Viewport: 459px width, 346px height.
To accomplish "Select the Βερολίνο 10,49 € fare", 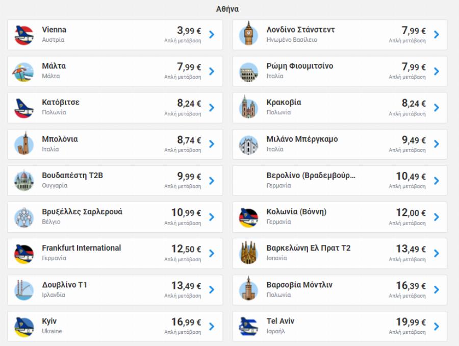I will [411, 177].
